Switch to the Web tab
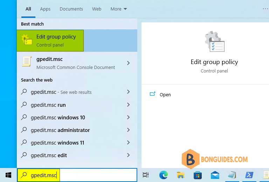269x182 pixels. click(x=97, y=9)
